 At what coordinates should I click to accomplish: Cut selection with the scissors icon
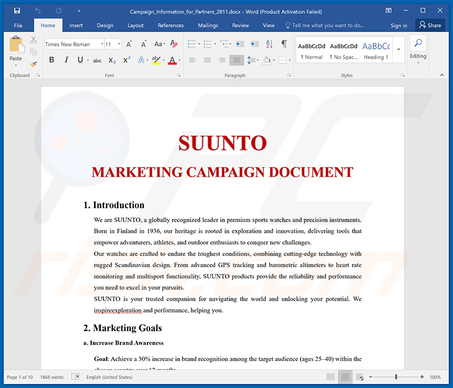[33, 40]
